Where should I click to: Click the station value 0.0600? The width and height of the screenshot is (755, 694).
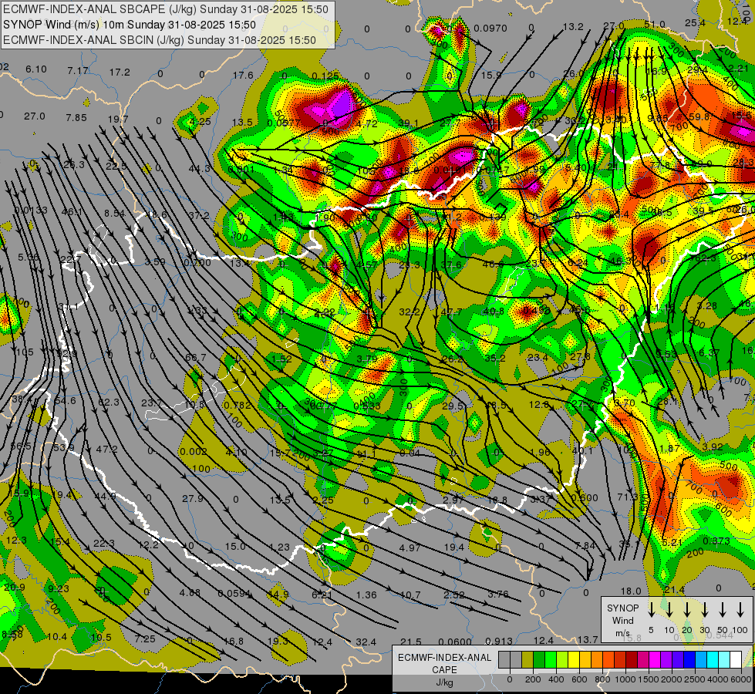(455, 642)
